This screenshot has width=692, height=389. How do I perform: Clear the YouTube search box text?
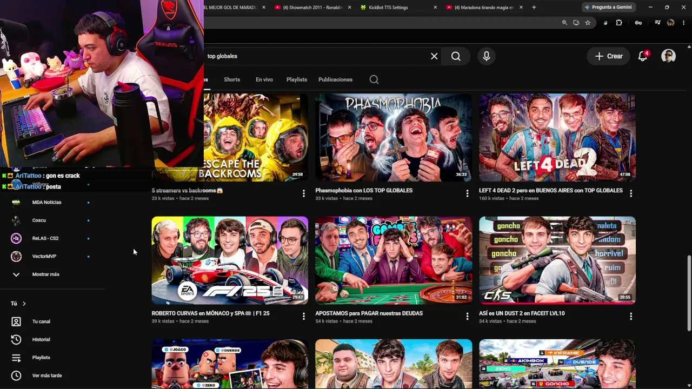click(x=434, y=56)
